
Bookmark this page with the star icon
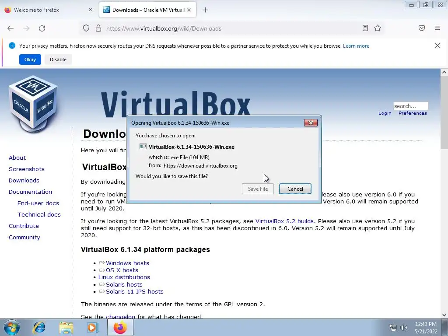pos(378,28)
